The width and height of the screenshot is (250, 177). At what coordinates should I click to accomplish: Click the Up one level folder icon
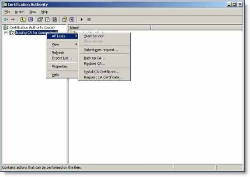[23, 20]
